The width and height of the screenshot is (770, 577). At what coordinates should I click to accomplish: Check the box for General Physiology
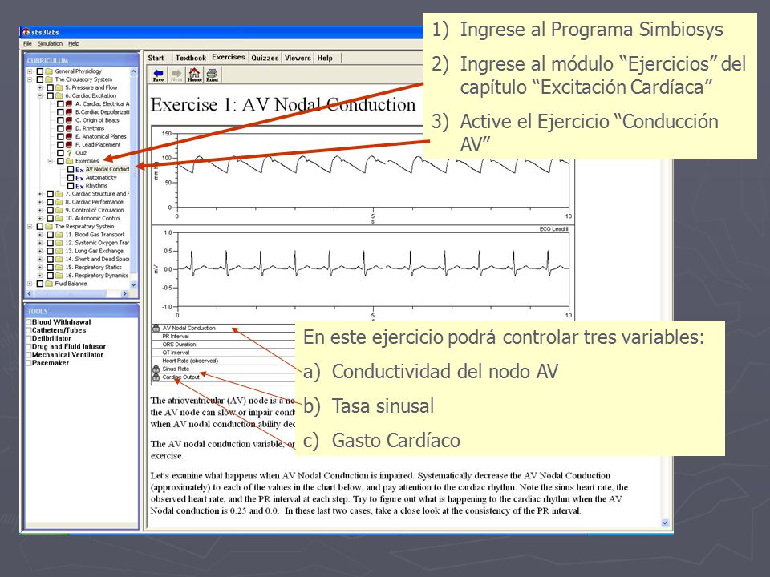tap(40, 71)
